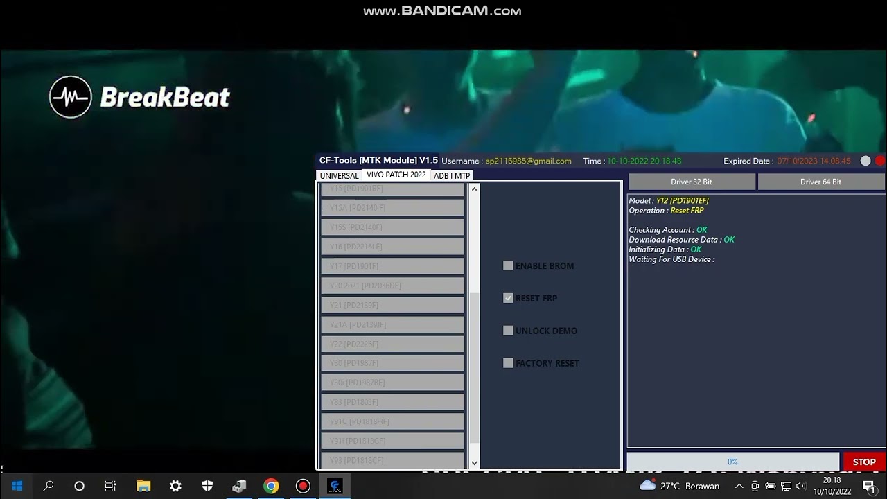Viewport: 887px width, 499px height.
Task: Click the Driver 64 Bit button
Action: pyautogui.click(x=821, y=182)
